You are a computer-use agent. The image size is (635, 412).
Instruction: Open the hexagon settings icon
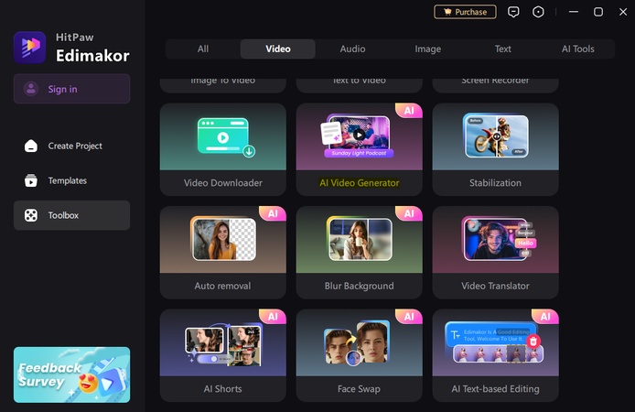[539, 12]
